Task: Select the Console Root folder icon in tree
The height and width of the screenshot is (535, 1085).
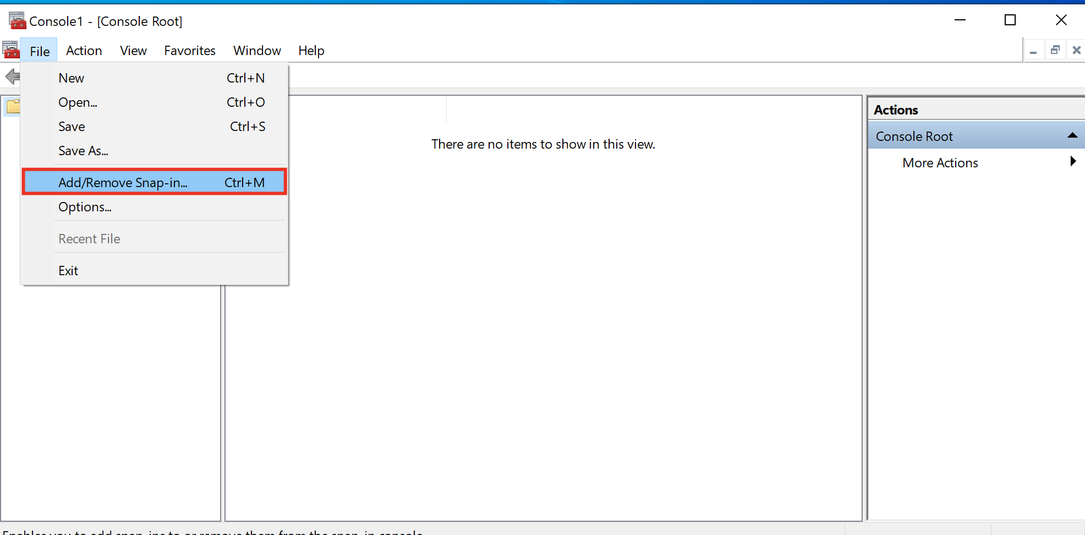Action: point(13,106)
